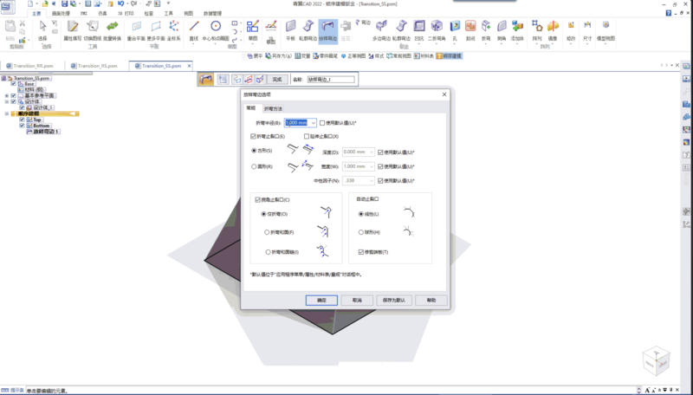
Task: Expand the 设计体 tree node
Action: [x=7, y=100]
